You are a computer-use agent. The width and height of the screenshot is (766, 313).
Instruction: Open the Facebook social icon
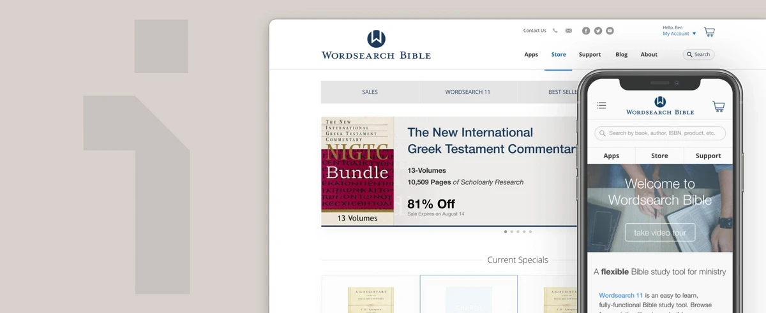click(x=586, y=31)
